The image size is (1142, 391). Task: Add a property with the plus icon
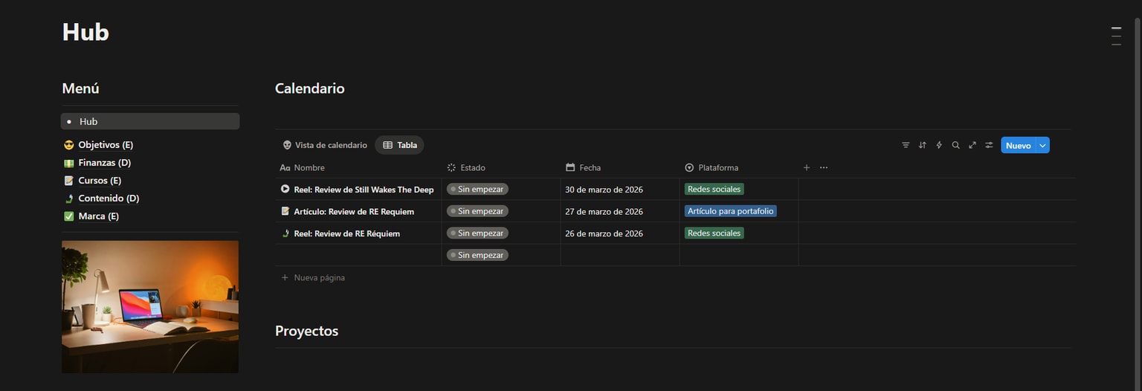[807, 167]
